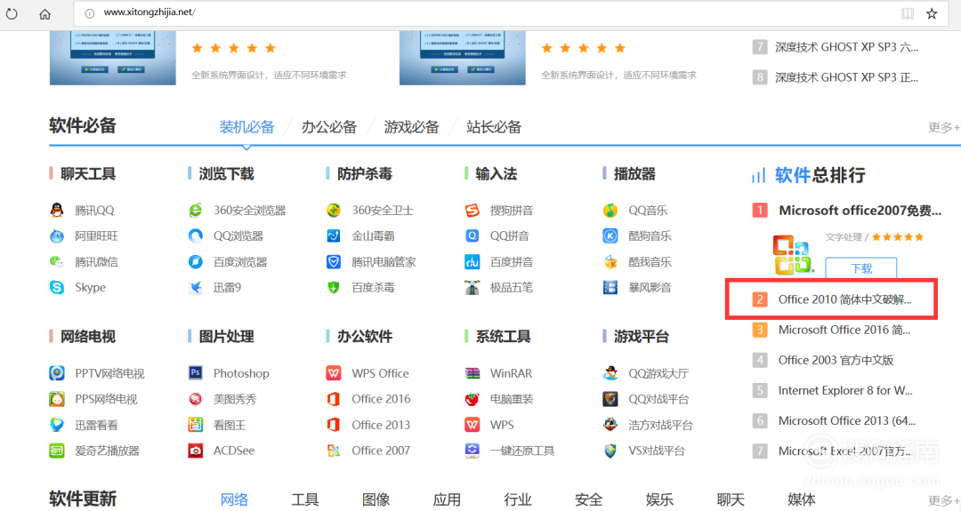
Task: Open the 一键还原工具 link
Action: point(522,451)
